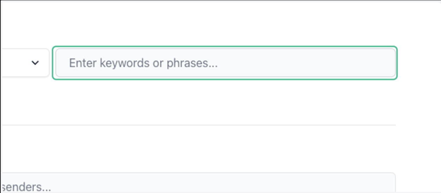
Task: Click the horizontal divider line below keywords
Action: point(198,125)
